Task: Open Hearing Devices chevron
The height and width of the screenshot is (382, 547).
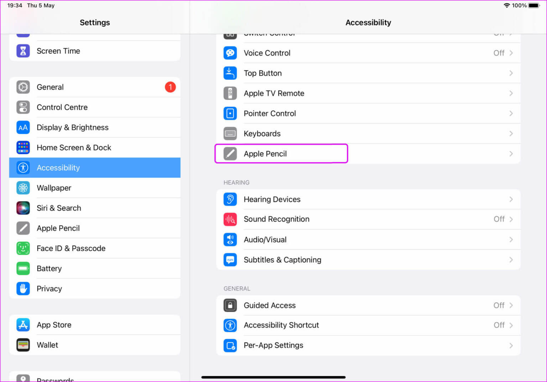Action: click(511, 199)
